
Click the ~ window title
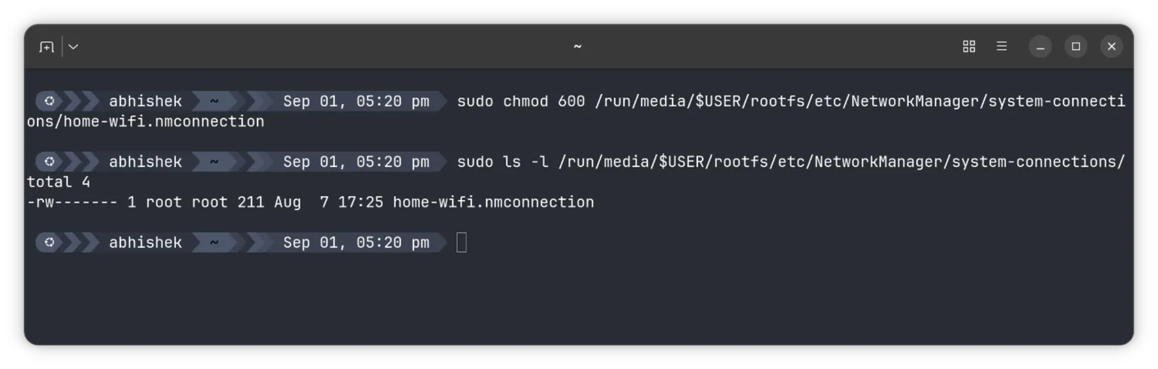pyautogui.click(x=578, y=47)
